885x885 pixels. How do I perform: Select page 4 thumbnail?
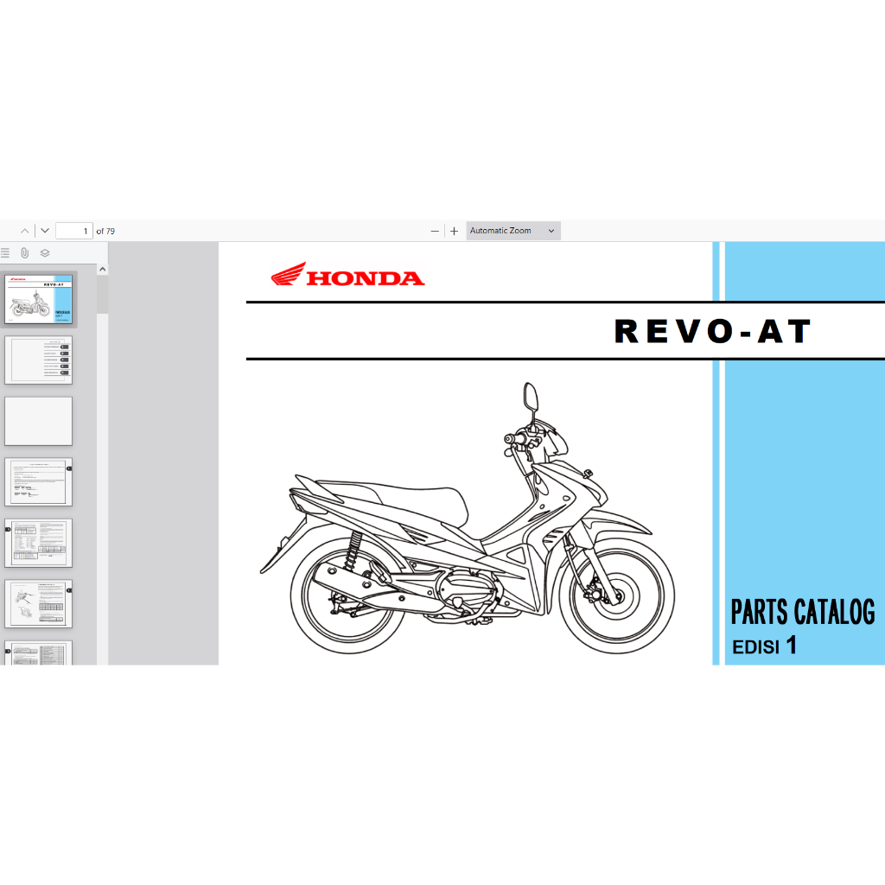point(38,482)
